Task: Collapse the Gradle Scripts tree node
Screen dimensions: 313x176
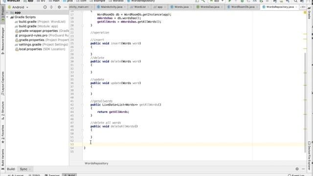Action: [x=8, y=17]
